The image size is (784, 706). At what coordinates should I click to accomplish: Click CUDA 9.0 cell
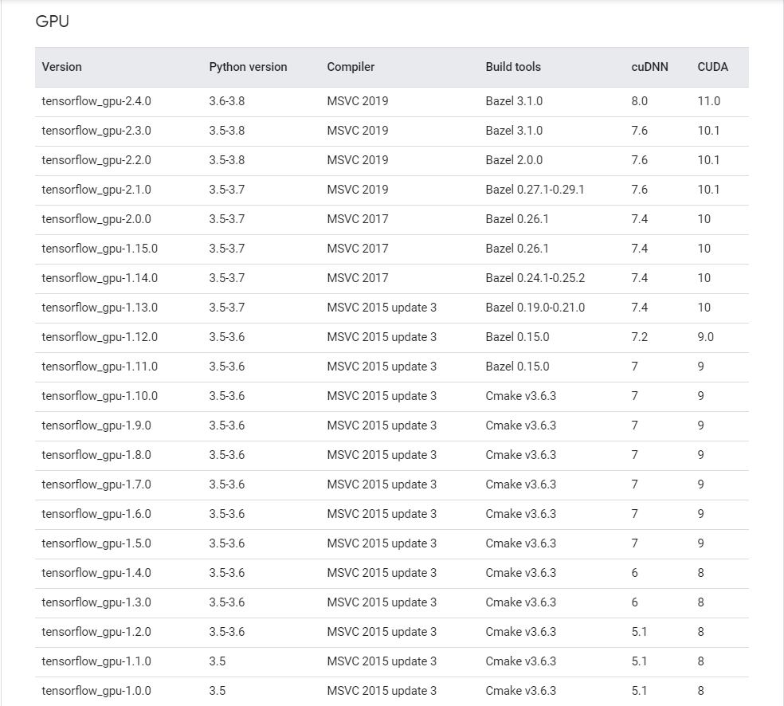click(705, 338)
